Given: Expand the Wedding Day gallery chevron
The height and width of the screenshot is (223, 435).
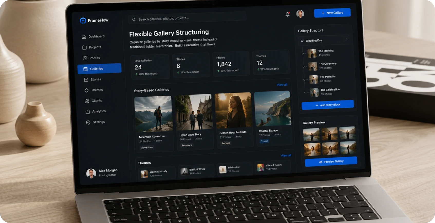Looking at the screenshot, I should [x=347, y=39].
